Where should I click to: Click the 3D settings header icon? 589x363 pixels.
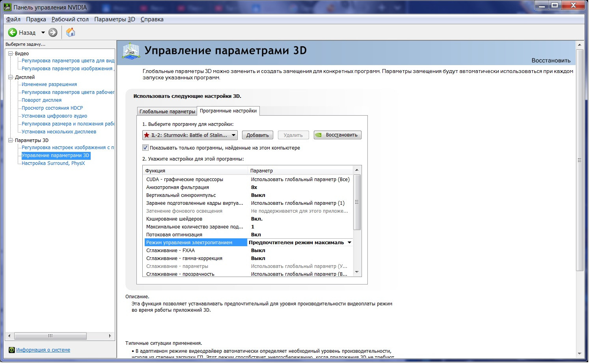coord(131,51)
